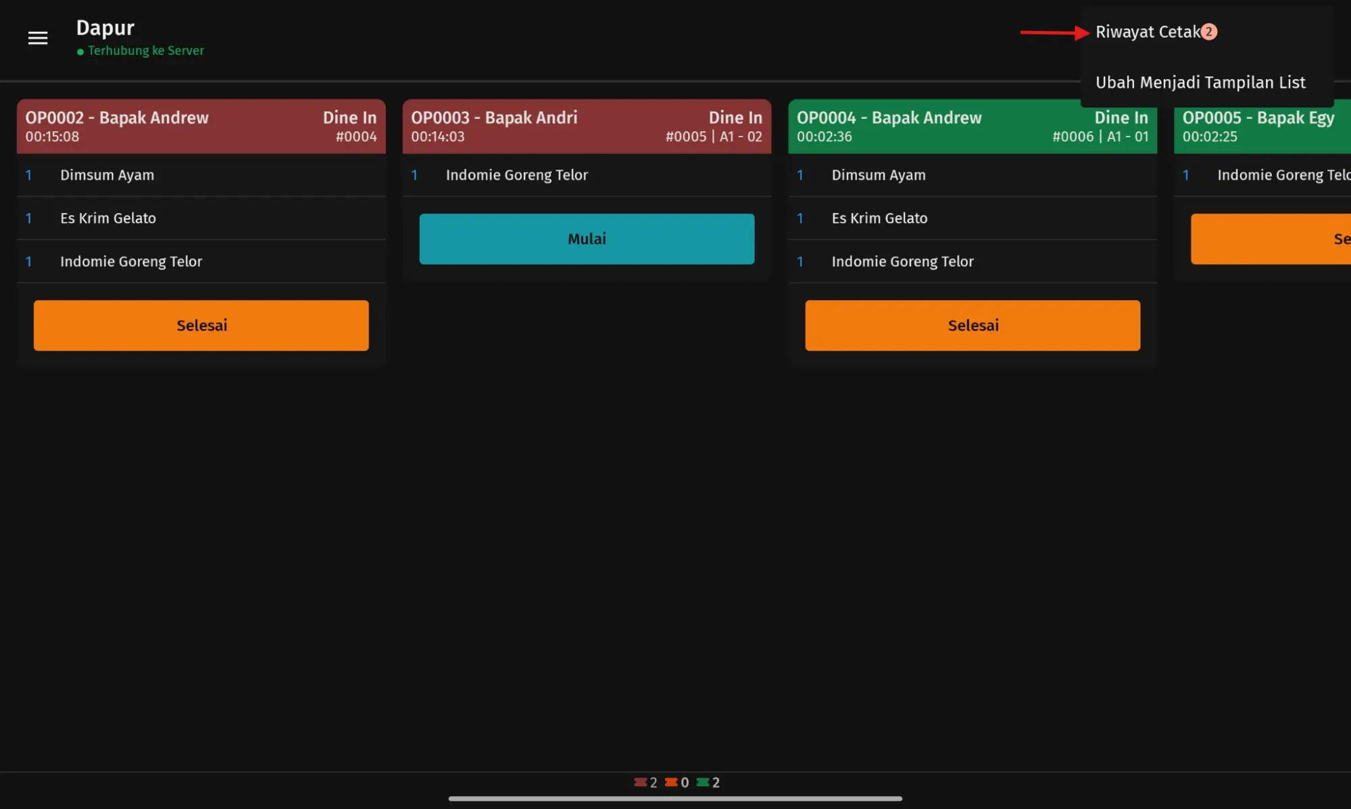The height and width of the screenshot is (809, 1351).
Task: Click the red late-orders ticket icon
Action: (x=640, y=782)
